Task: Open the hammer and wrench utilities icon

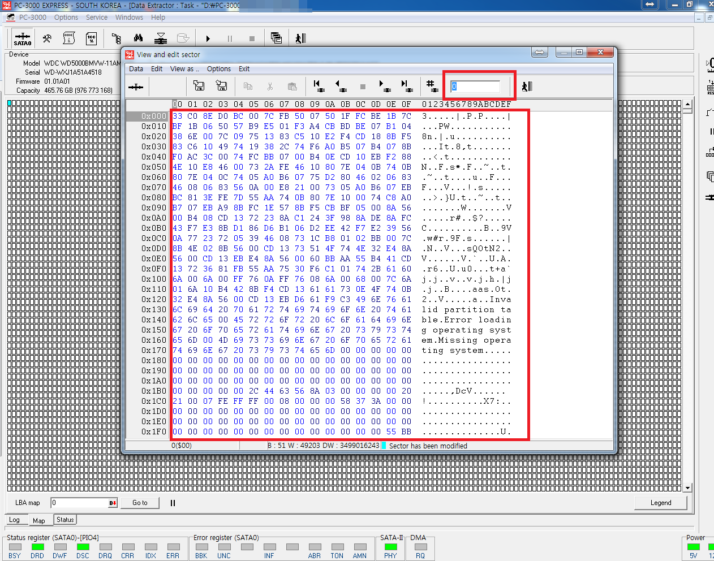Action: tap(47, 38)
